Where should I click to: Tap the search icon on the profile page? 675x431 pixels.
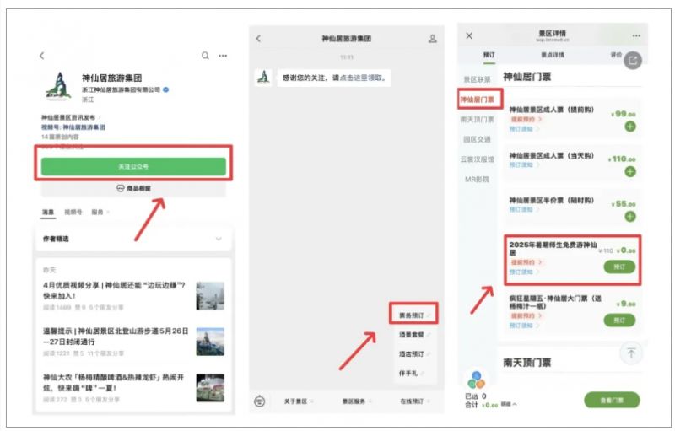click(x=205, y=56)
